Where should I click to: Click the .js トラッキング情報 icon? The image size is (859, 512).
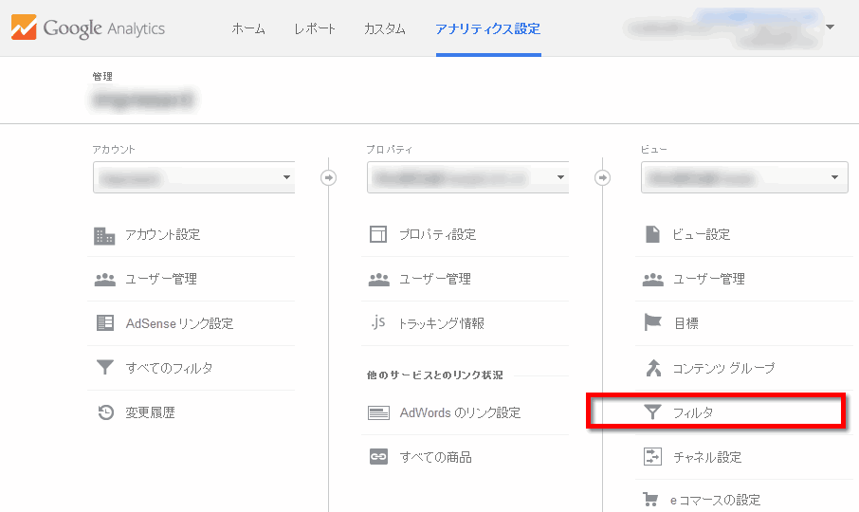(378, 323)
